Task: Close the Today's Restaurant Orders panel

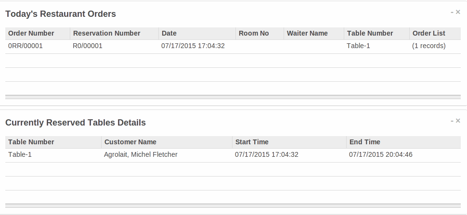Action: 458,12
